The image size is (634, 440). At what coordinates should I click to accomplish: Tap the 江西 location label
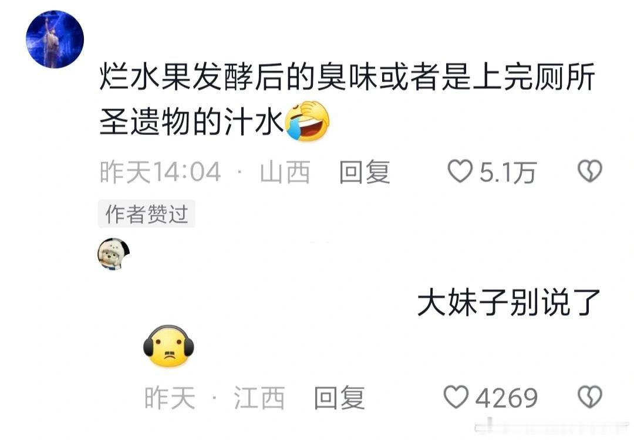coord(259,398)
